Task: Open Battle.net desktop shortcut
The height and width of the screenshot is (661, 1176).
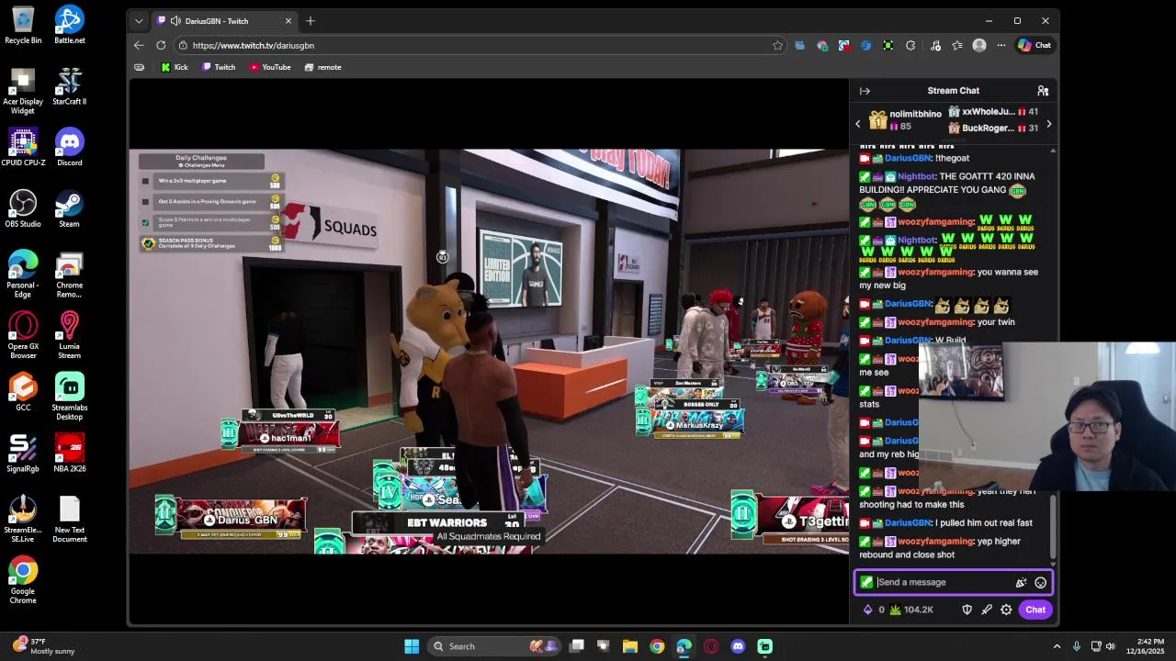Action: click(70, 25)
